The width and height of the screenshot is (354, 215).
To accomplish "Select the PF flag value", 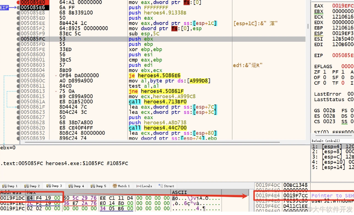I will tap(343, 72).
